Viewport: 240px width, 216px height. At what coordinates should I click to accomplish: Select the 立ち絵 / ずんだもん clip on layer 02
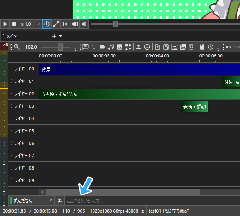(x=139, y=94)
